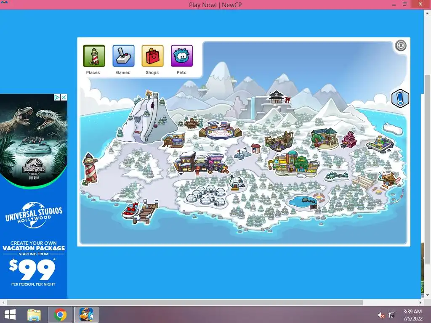431x323 pixels.
Task: Open the network status tray icon
Action: click(391, 315)
